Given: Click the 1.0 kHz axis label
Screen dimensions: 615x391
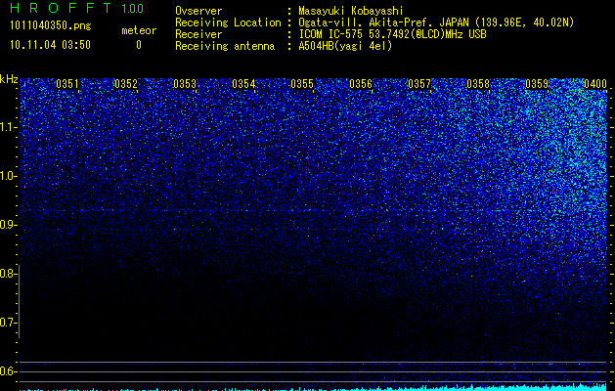Looking at the screenshot, I should pyautogui.click(x=8, y=176).
